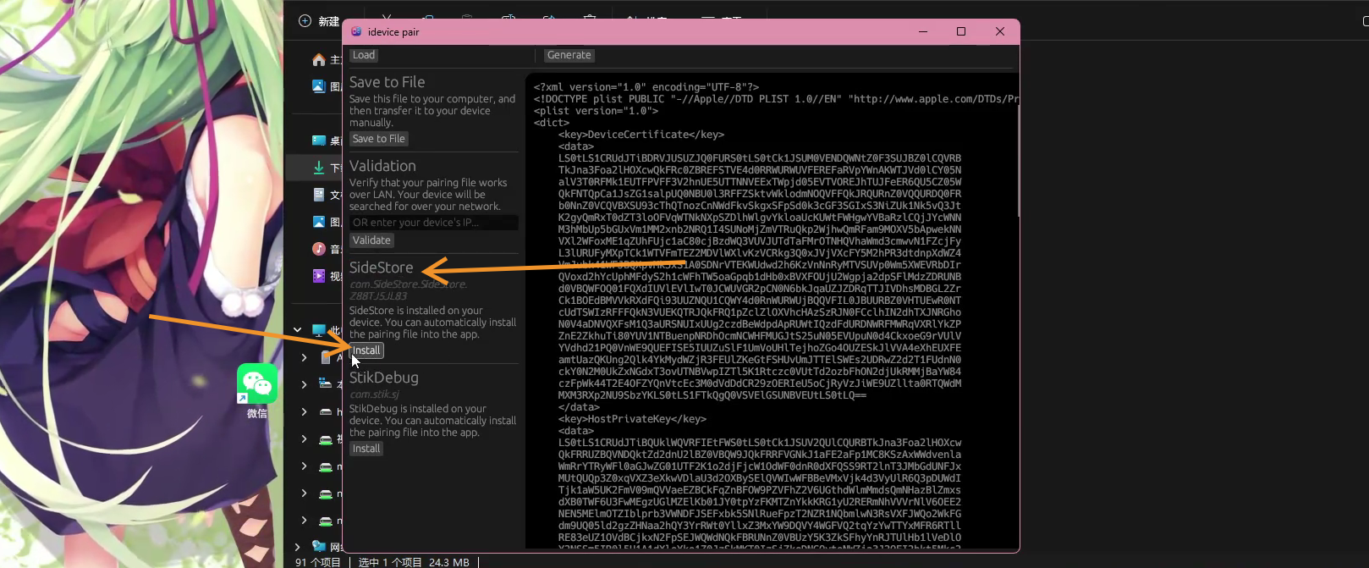
Task: Open the Videos folder icon in sidebar
Action: [318, 275]
